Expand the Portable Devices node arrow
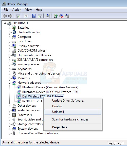Screen dimensions: 127x146 point(10,111)
